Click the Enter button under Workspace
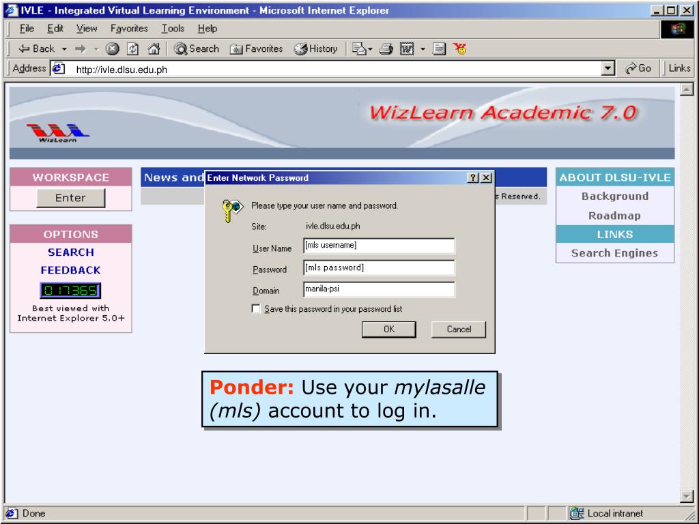Image resolution: width=699 pixels, height=524 pixels. coord(71,198)
